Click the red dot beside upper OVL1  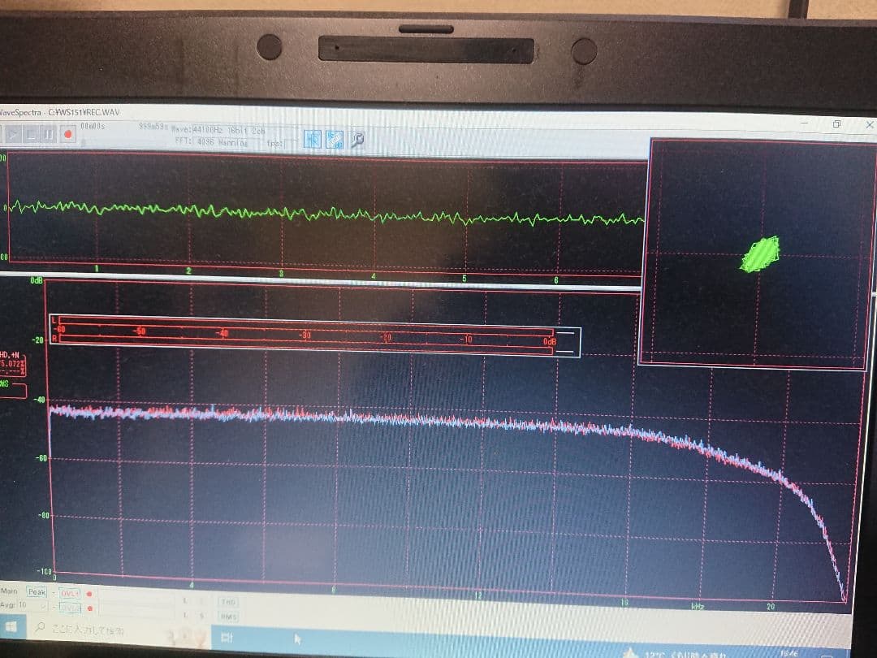click(x=89, y=593)
